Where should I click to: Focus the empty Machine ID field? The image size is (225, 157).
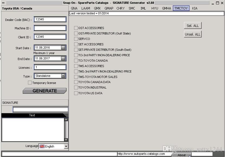[50, 28]
